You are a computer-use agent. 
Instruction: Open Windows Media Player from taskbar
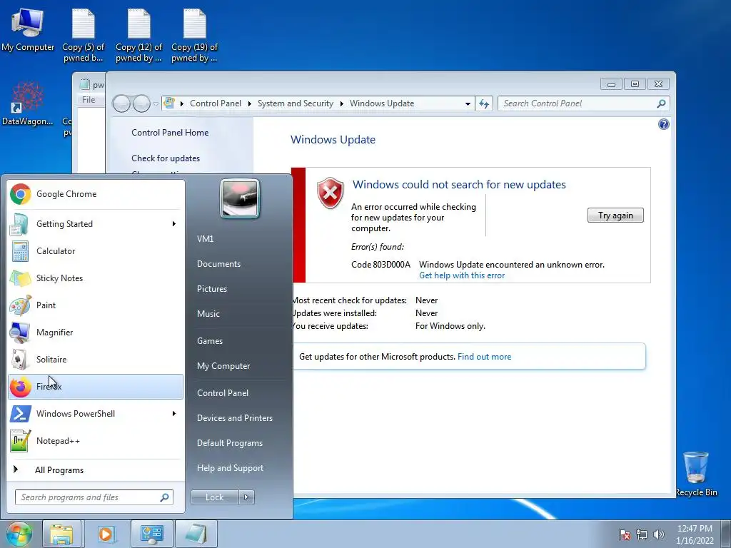106,534
